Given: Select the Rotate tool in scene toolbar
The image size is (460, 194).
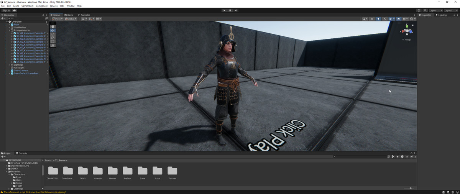Looking at the screenshot, I should coord(53,34).
